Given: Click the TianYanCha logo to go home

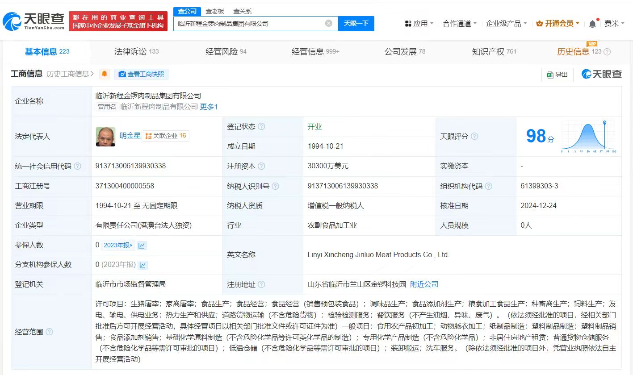Looking at the screenshot, I should coord(33,21).
